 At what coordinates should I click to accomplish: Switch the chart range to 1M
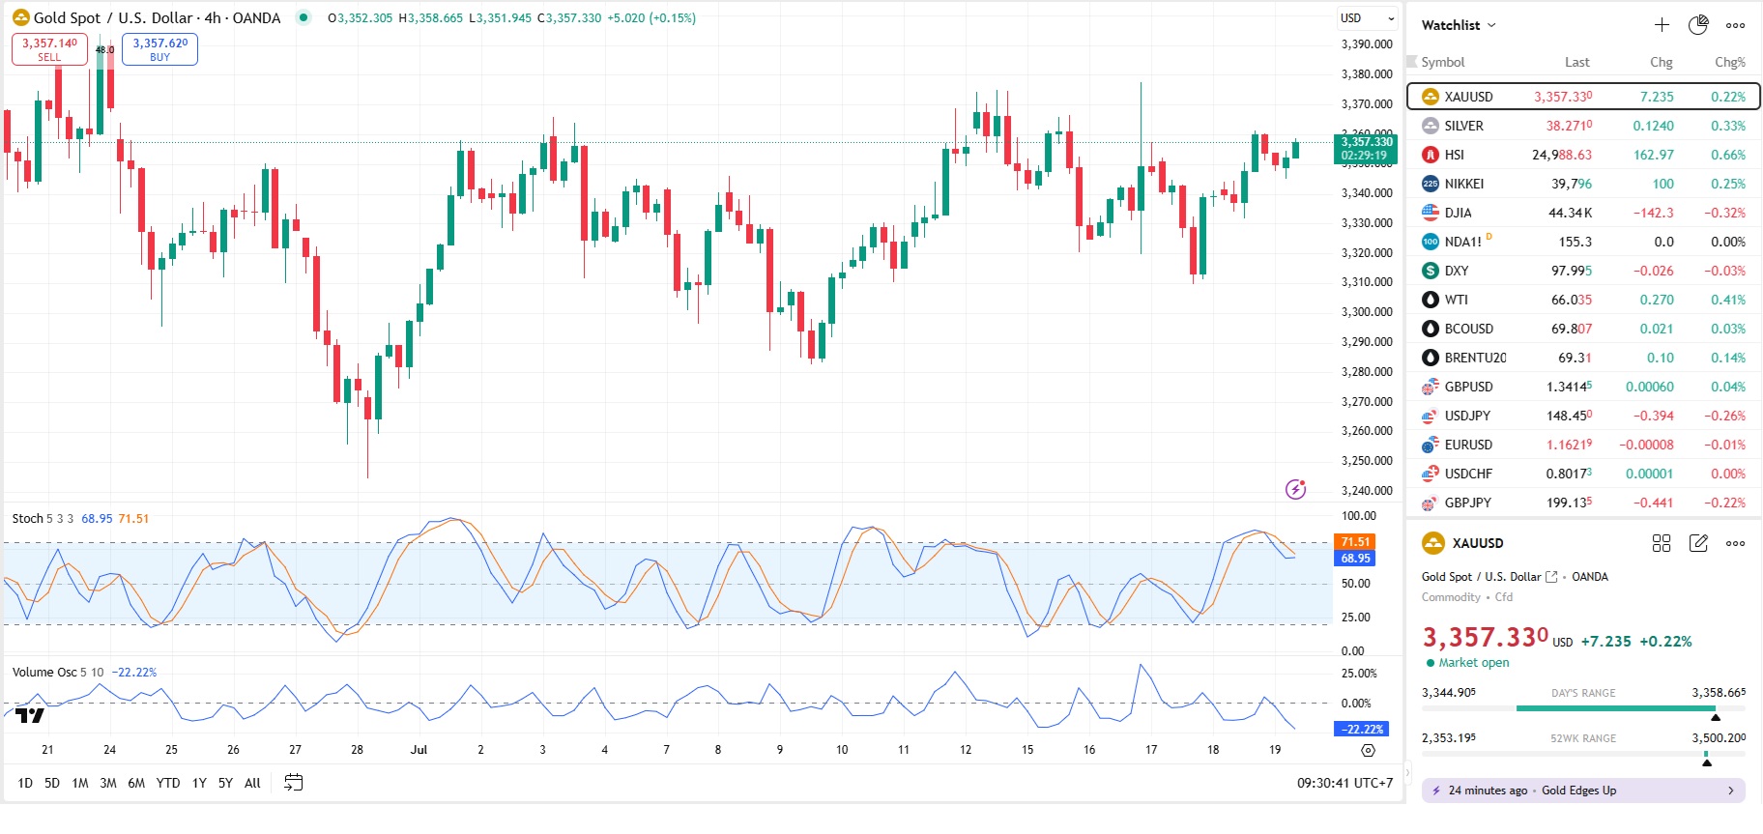pyautogui.click(x=80, y=783)
